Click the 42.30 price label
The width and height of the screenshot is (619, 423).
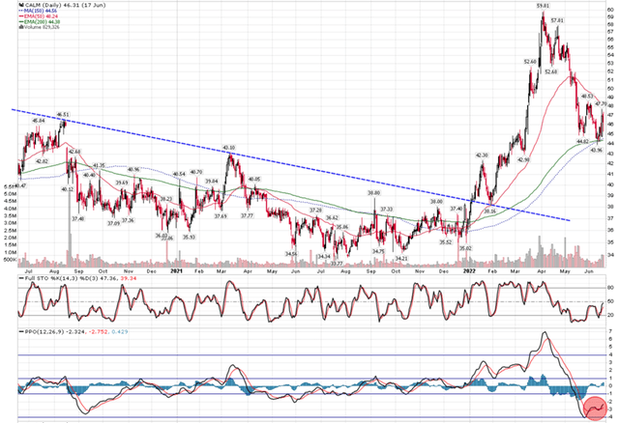point(482,155)
